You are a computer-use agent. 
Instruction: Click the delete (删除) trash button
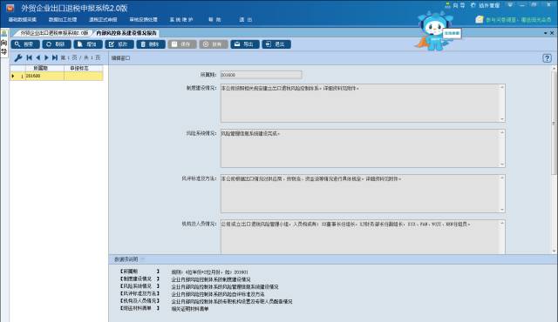coord(151,44)
